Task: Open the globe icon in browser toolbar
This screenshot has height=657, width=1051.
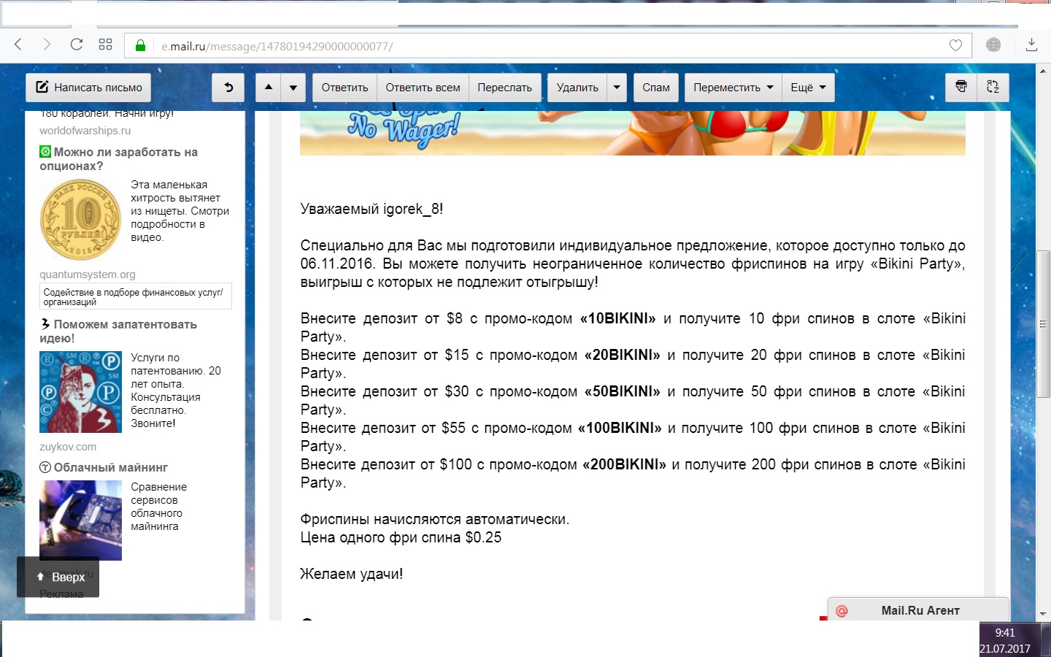Action: pyautogui.click(x=993, y=45)
